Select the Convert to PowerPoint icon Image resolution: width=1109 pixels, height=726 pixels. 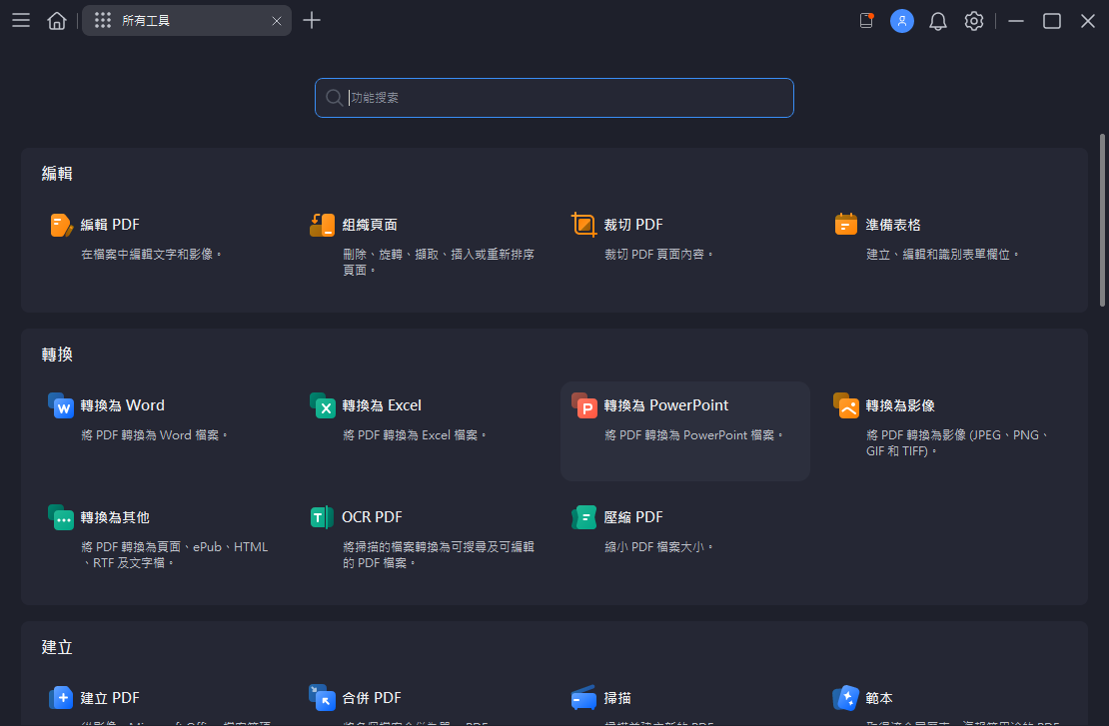[x=584, y=405]
